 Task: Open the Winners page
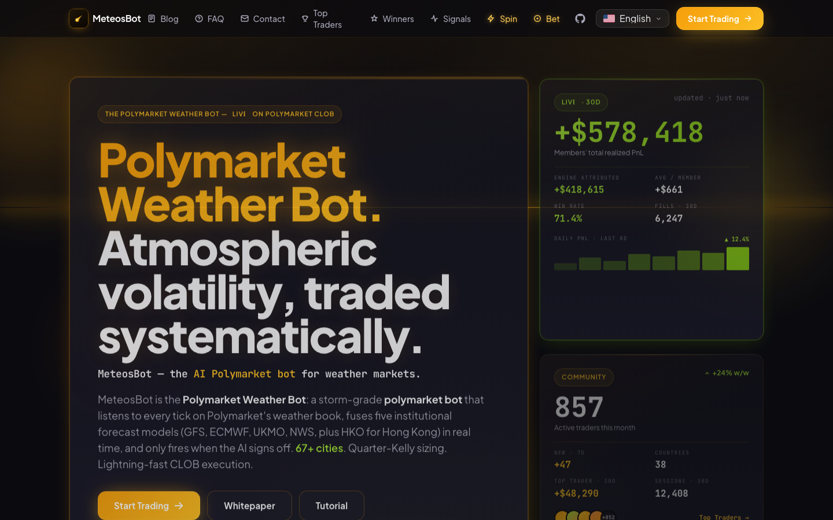click(x=392, y=18)
